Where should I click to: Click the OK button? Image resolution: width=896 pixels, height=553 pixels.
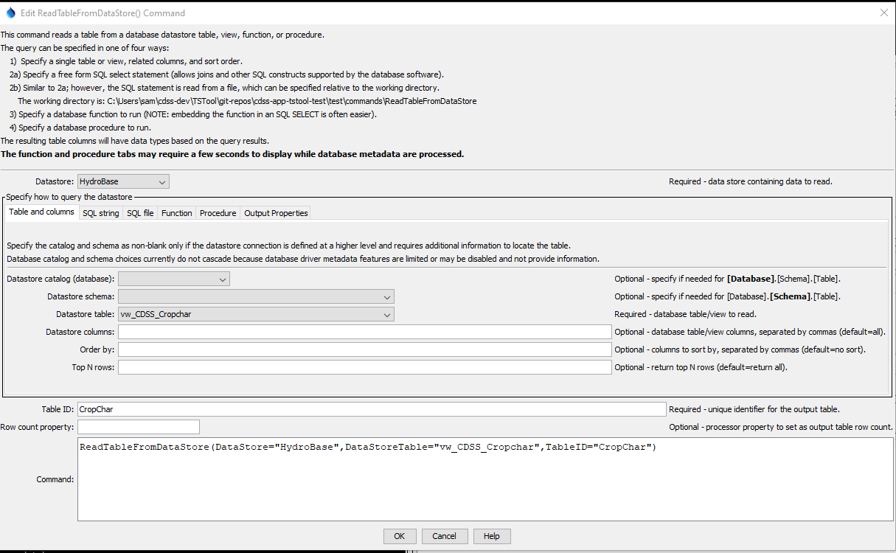point(400,536)
